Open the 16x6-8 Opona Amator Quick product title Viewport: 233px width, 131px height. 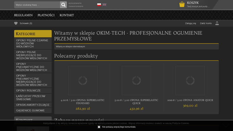190,100
